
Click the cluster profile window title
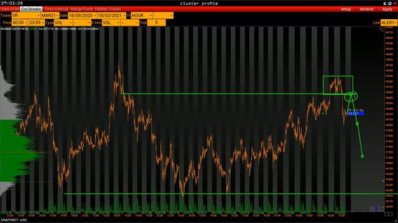coord(199,3)
